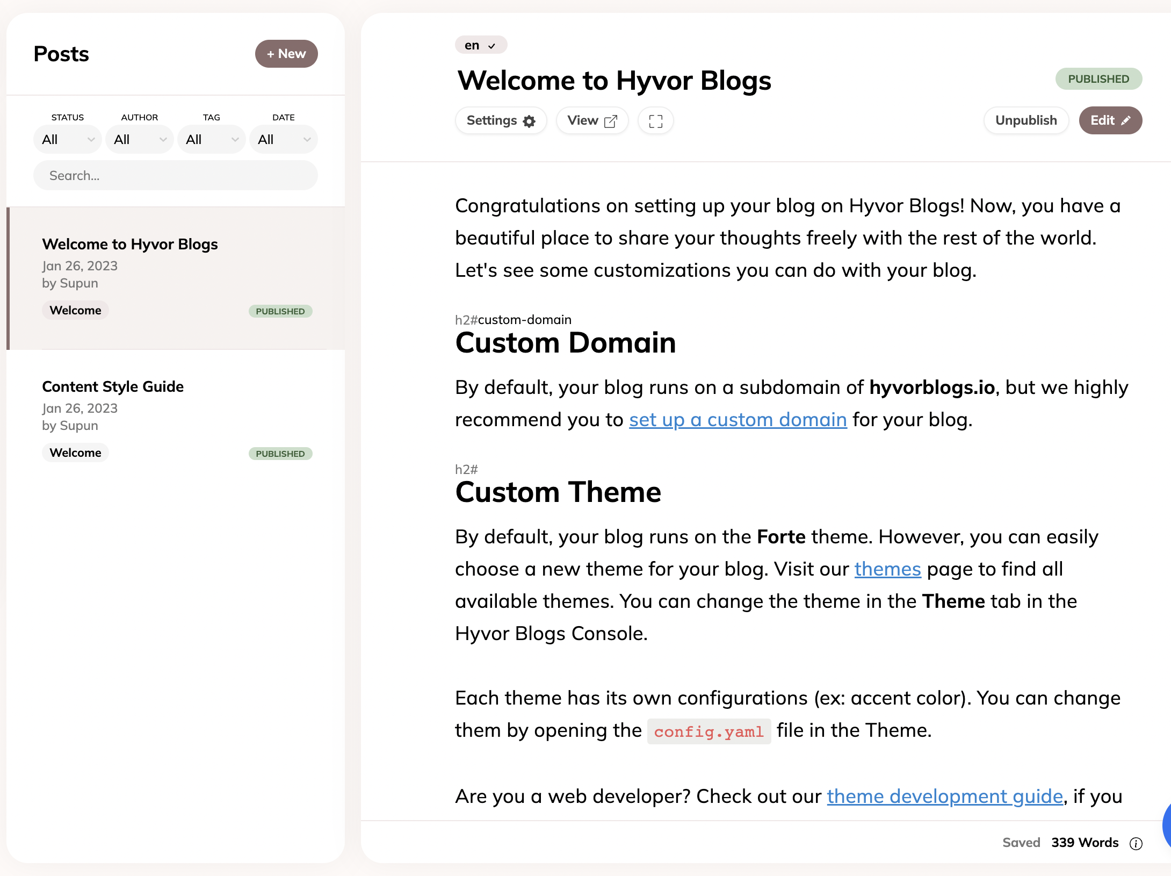Open the en language dropdown

480,45
